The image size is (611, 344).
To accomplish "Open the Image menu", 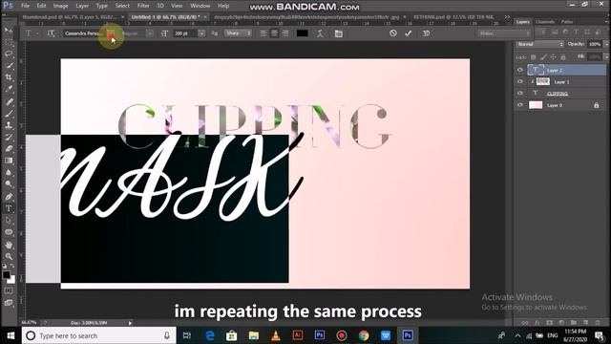I will pyautogui.click(x=60, y=6).
